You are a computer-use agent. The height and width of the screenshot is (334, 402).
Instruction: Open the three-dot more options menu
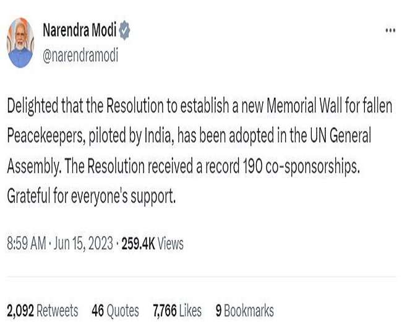(390, 30)
